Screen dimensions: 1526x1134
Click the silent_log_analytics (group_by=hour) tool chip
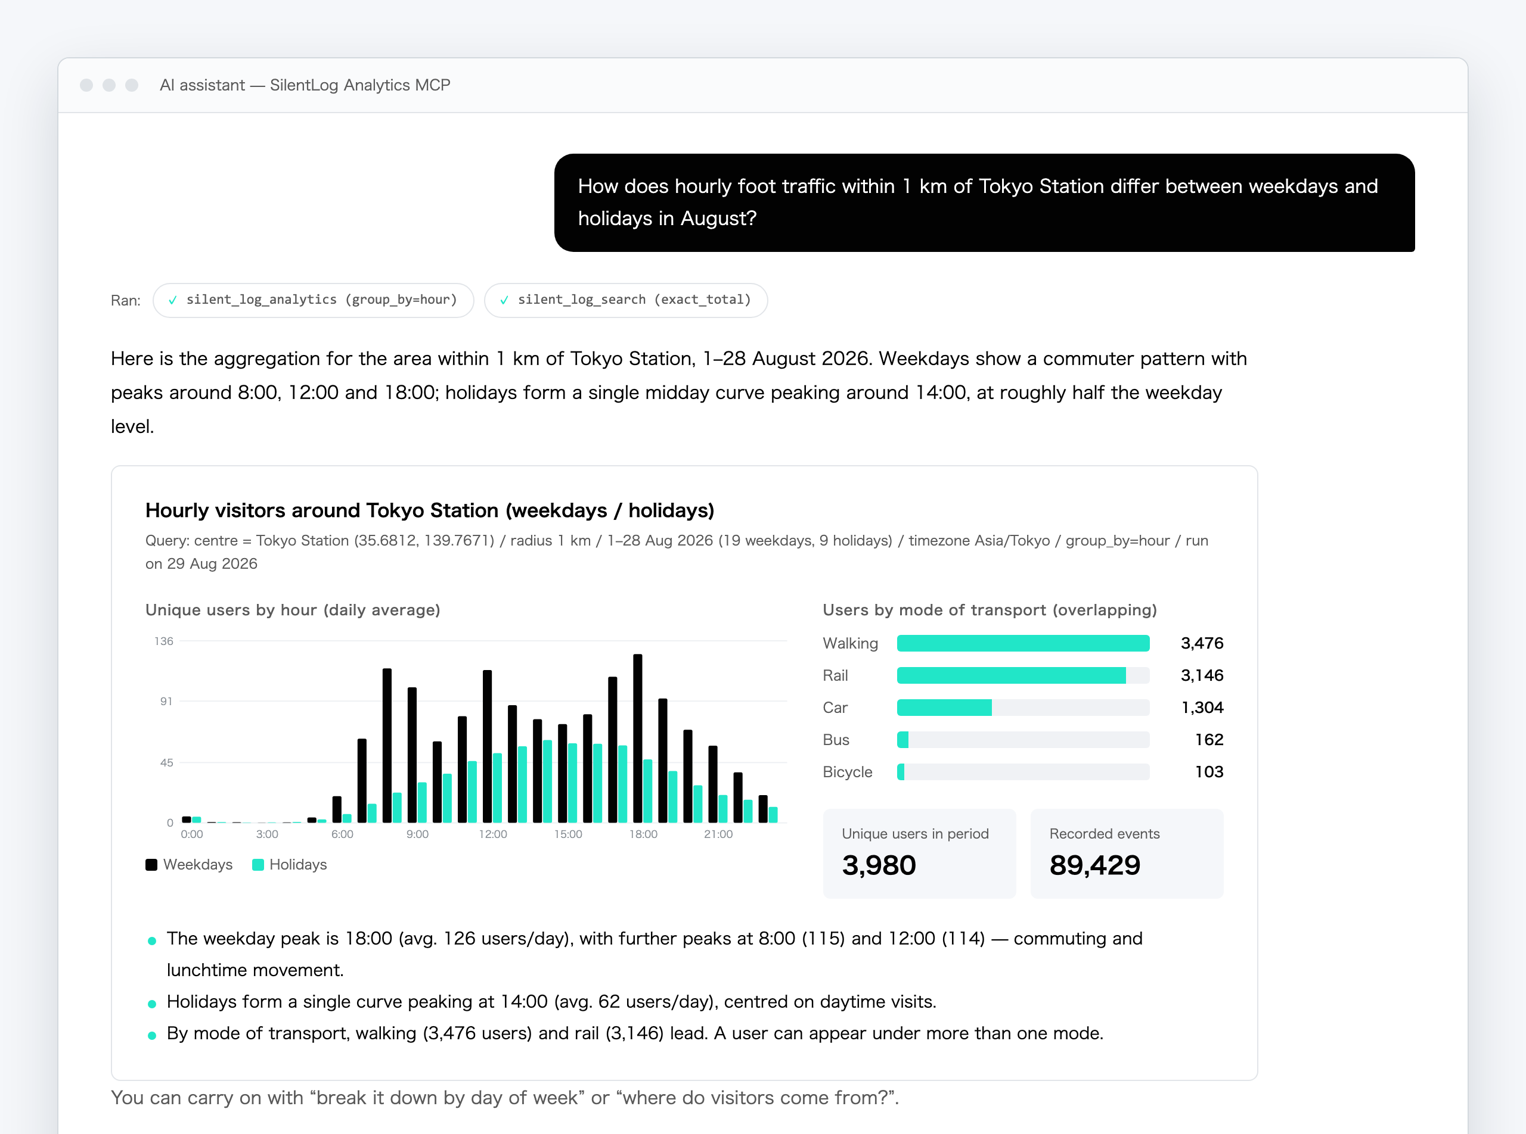(314, 300)
